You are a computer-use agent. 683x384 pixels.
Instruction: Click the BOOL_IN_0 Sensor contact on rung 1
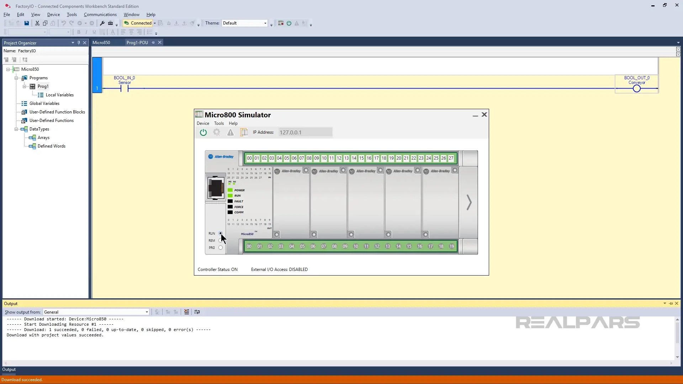[125, 88]
